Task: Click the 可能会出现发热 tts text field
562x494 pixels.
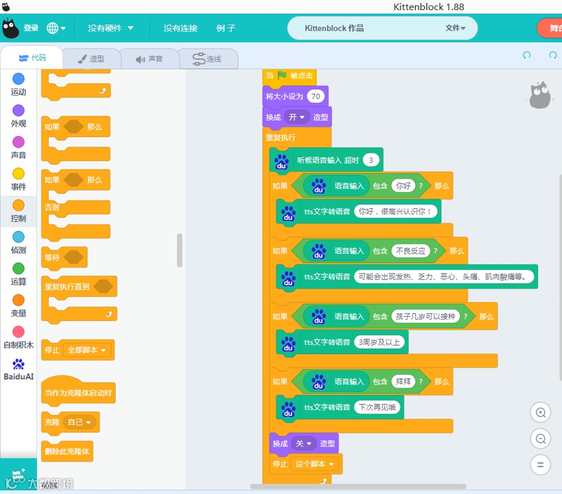Action: click(444, 277)
